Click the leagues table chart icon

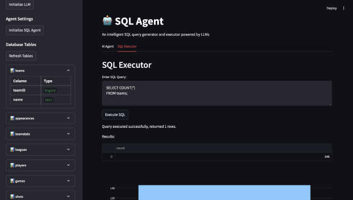coord(12,150)
